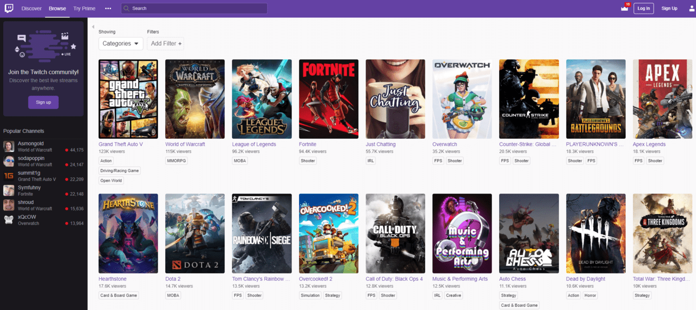Click the Action tag under Grand Theft Auto V
The width and height of the screenshot is (696, 310).
click(x=106, y=161)
